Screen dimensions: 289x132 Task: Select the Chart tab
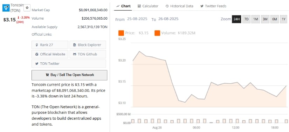pyautogui.click(x=124, y=6)
